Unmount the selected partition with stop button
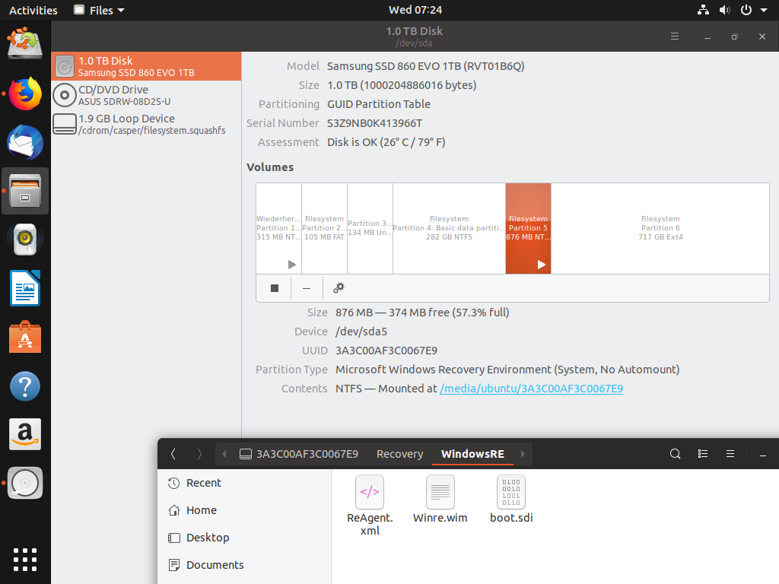This screenshot has height=584, width=779. [x=274, y=288]
